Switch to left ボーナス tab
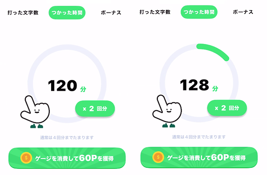 (x=111, y=12)
